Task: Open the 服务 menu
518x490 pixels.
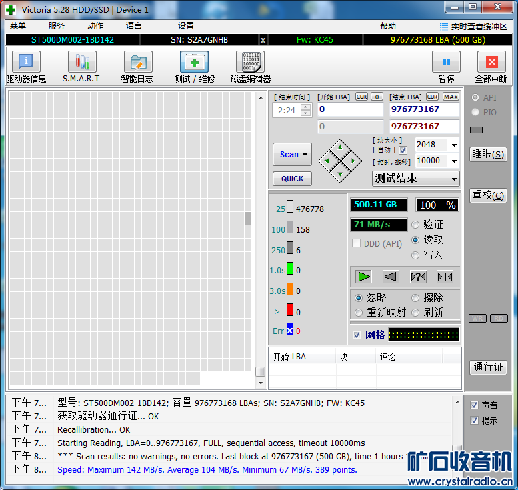Action: (x=57, y=26)
